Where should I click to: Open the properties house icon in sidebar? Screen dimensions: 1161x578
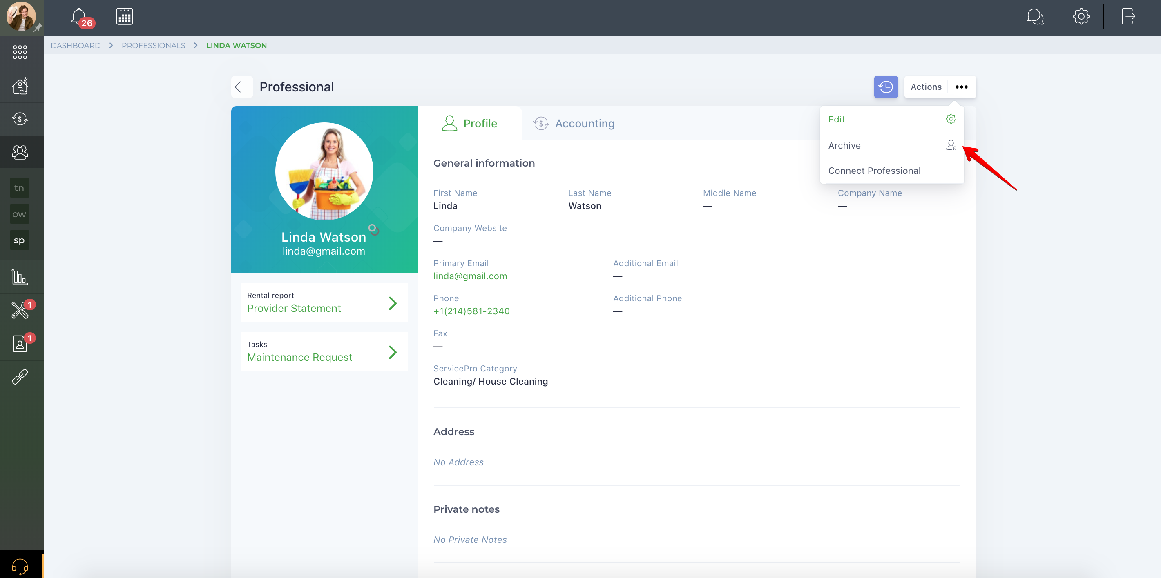coord(20,86)
